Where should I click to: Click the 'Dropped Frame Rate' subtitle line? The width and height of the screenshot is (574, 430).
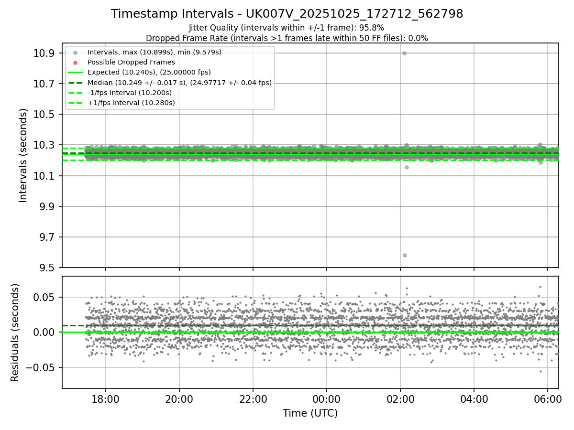coord(287,38)
